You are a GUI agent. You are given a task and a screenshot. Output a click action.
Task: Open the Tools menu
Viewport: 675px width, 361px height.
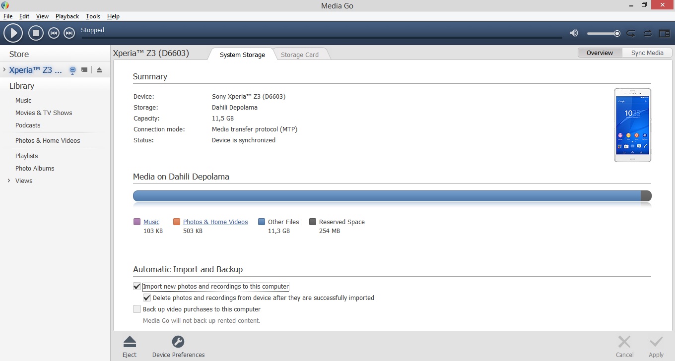[93, 16]
